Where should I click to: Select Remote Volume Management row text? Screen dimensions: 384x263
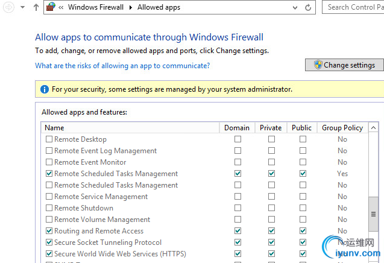pos(102,220)
